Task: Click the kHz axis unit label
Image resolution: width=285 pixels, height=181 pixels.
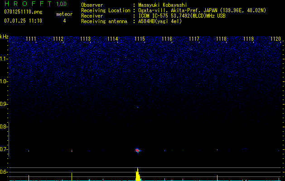Action: [x=4, y=37]
